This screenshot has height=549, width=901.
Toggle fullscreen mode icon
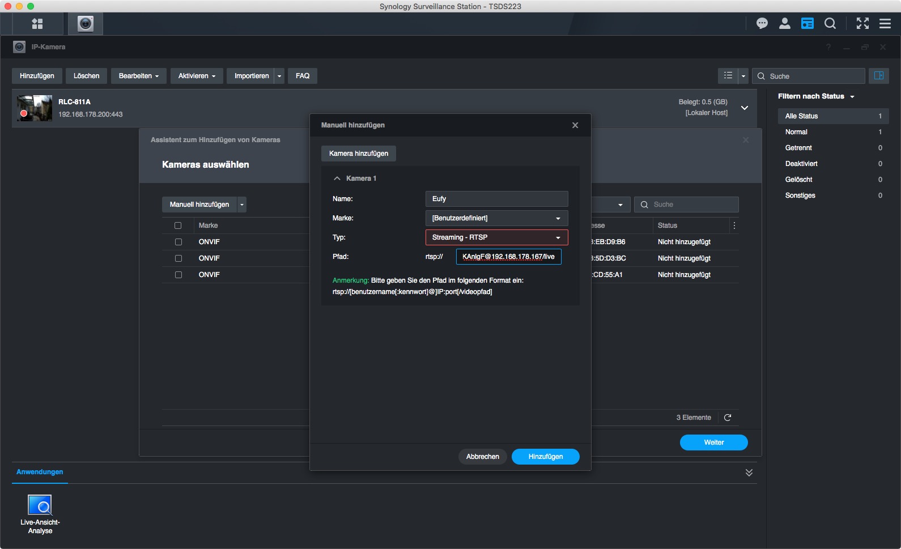[x=862, y=23]
